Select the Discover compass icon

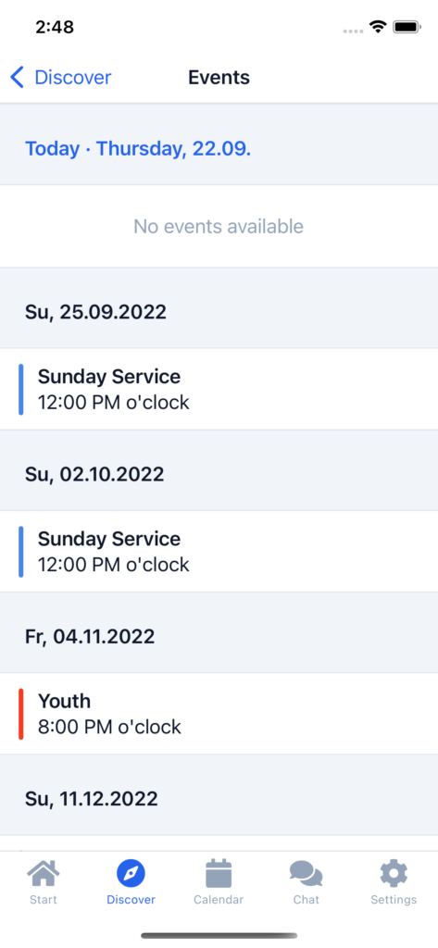pyautogui.click(x=131, y=874)
